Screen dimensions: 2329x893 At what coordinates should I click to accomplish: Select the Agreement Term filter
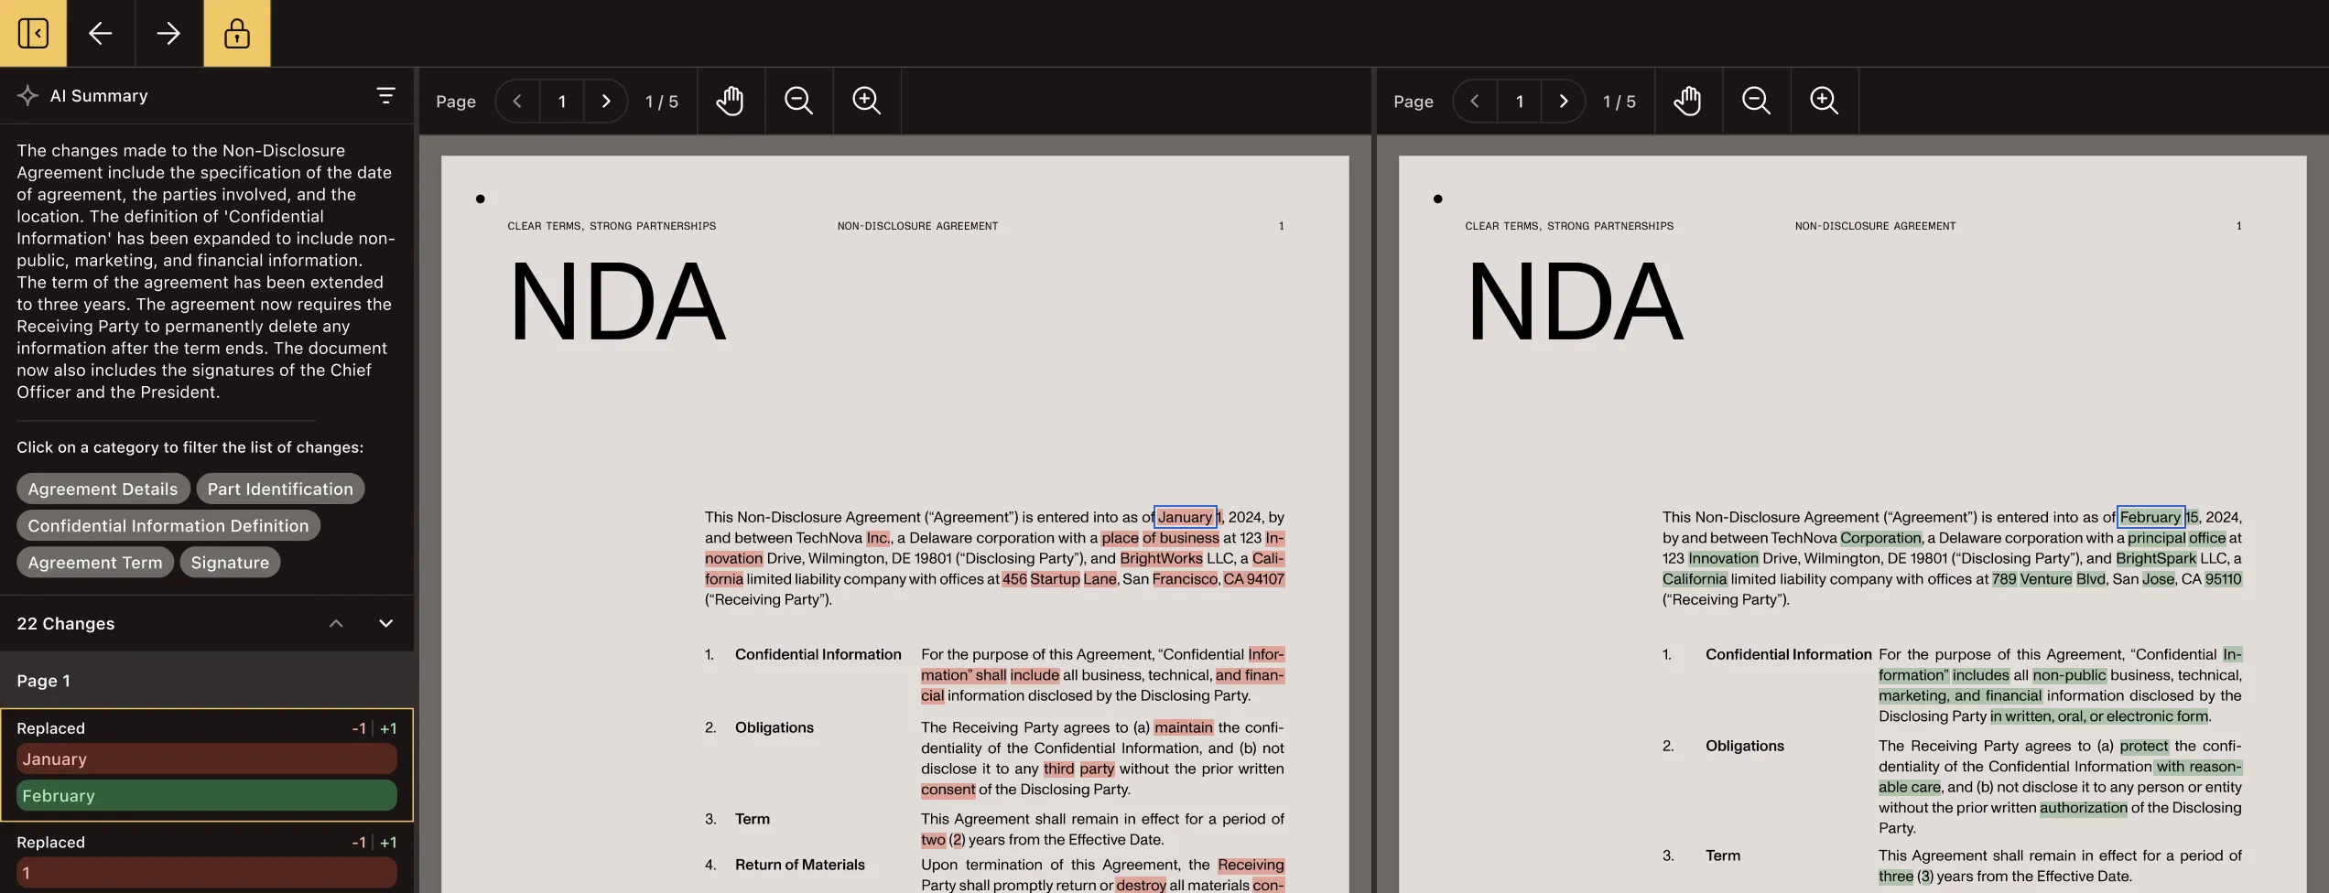coord(94,562)
